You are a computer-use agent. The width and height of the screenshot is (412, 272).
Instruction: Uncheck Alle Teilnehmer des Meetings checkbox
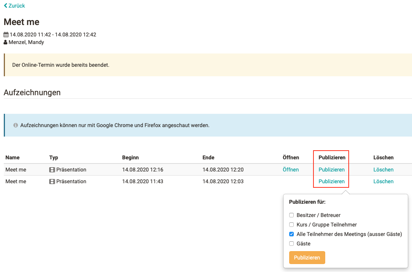(291, 234)
